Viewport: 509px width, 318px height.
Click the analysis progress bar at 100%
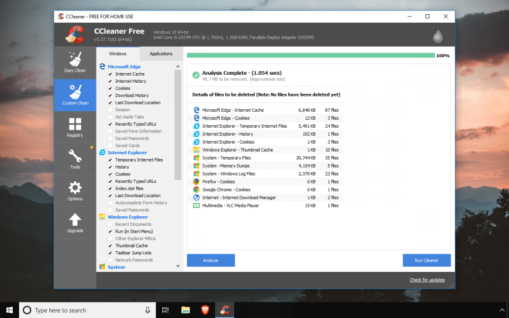[311, 56]
